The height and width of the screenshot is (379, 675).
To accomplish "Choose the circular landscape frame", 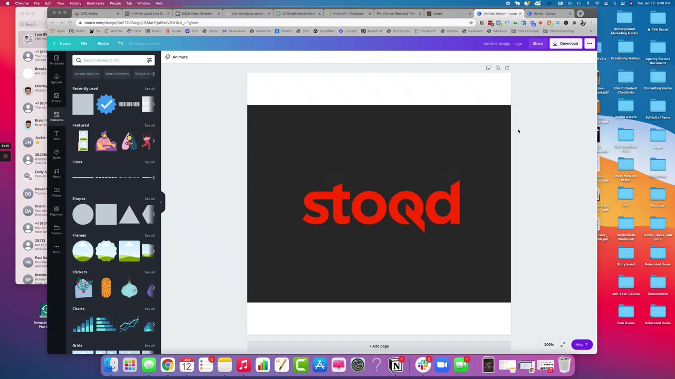I will (83, 251).
